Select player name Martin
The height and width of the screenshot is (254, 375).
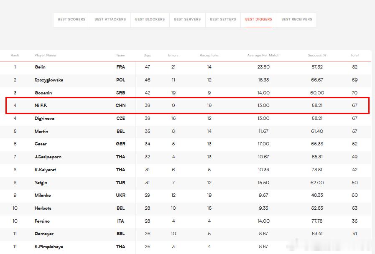41,131
